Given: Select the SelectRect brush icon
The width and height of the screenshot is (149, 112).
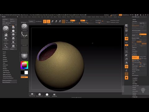Looking at the screenshot, I should coord(6,43).
